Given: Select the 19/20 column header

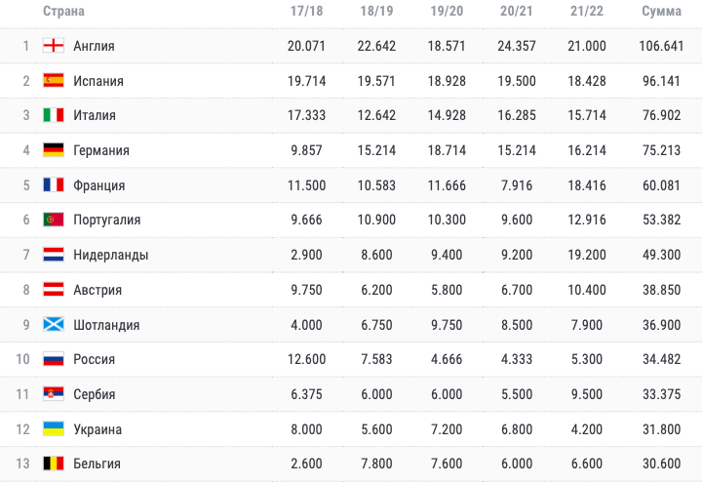Looking at the screenshot, I should (x=447, y=11).
